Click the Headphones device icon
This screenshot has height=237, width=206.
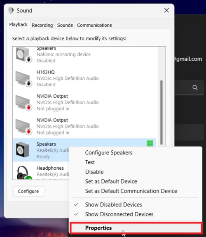[x=24, y=173]
